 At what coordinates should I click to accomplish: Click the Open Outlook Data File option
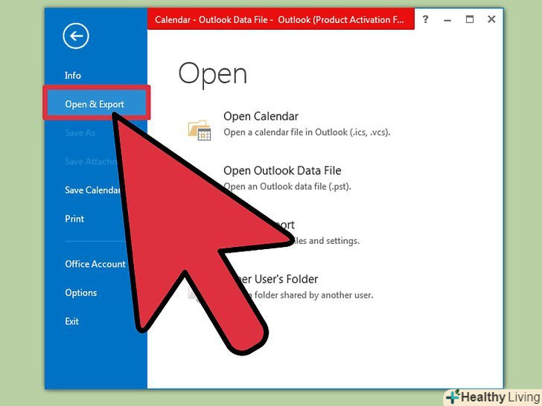282,170
